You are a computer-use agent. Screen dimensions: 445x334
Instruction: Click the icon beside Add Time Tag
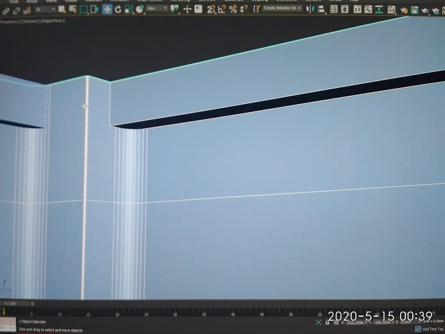click(x=418, y=329)
